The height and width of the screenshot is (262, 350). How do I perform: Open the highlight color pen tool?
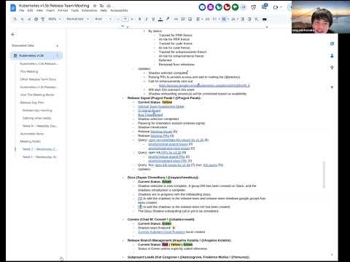point(168,19)
